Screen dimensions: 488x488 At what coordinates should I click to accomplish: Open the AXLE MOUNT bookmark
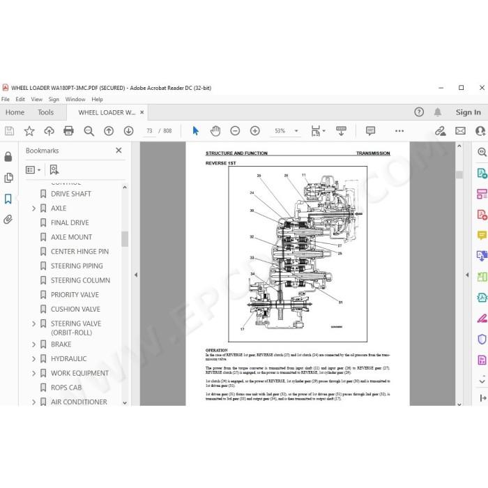(x=71, y=237)
